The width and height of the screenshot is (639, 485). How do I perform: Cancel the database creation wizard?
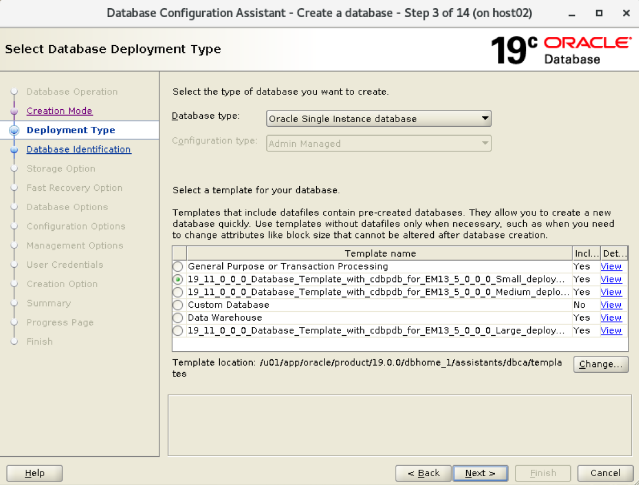(x=605, y=473)
